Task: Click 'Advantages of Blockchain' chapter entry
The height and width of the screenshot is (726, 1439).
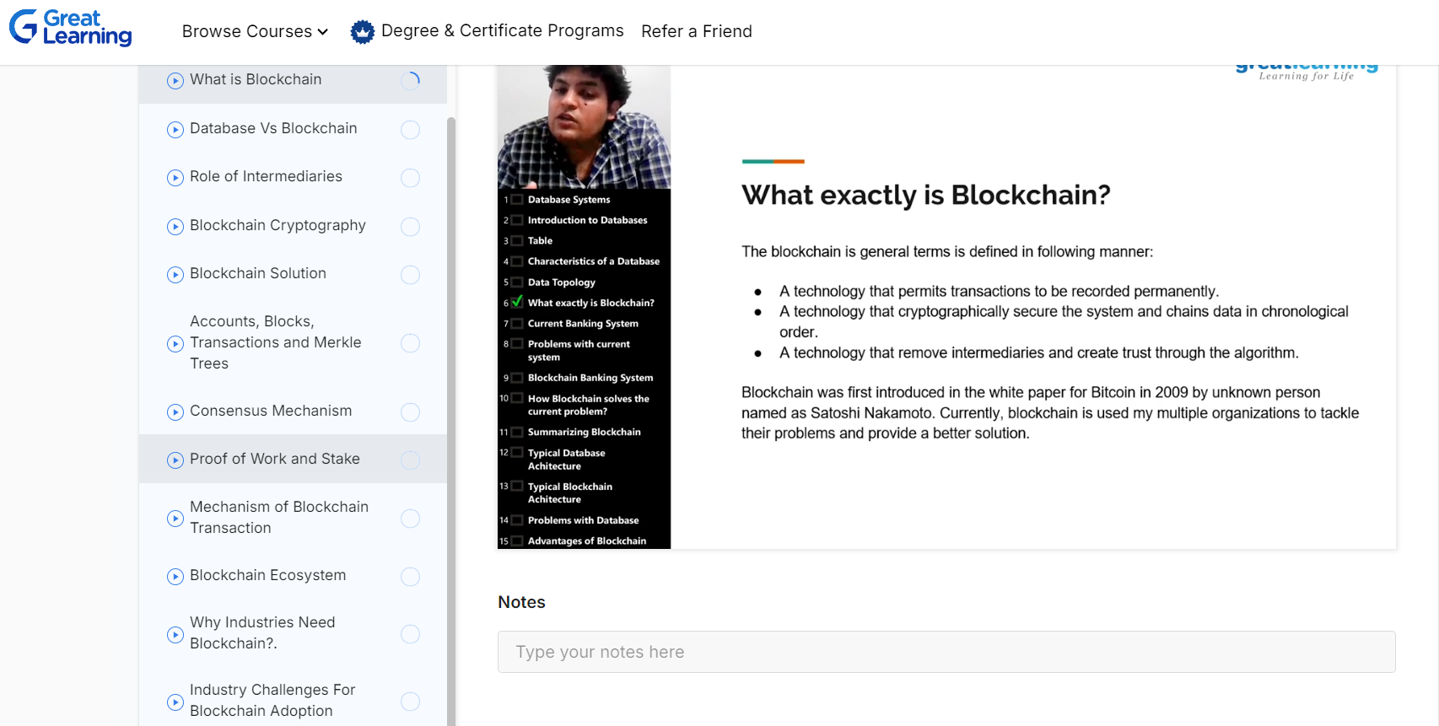Action: point(586,541)
